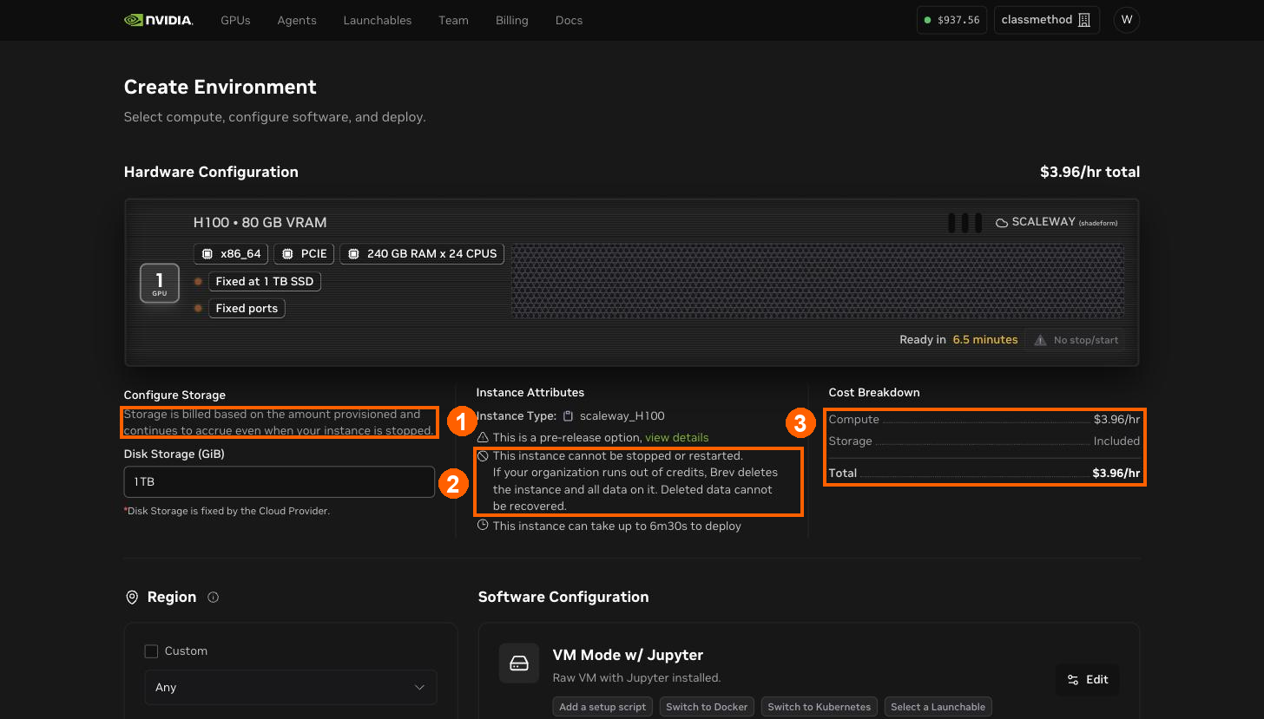
Task: Click the x86_64 architecture tag
Action: click(x=231, y=254)
